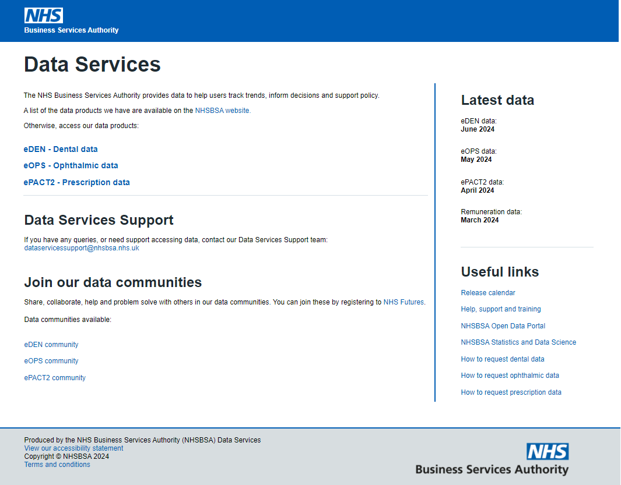
Task: Click How to request ophthalmic data
Action: [510, 376]
